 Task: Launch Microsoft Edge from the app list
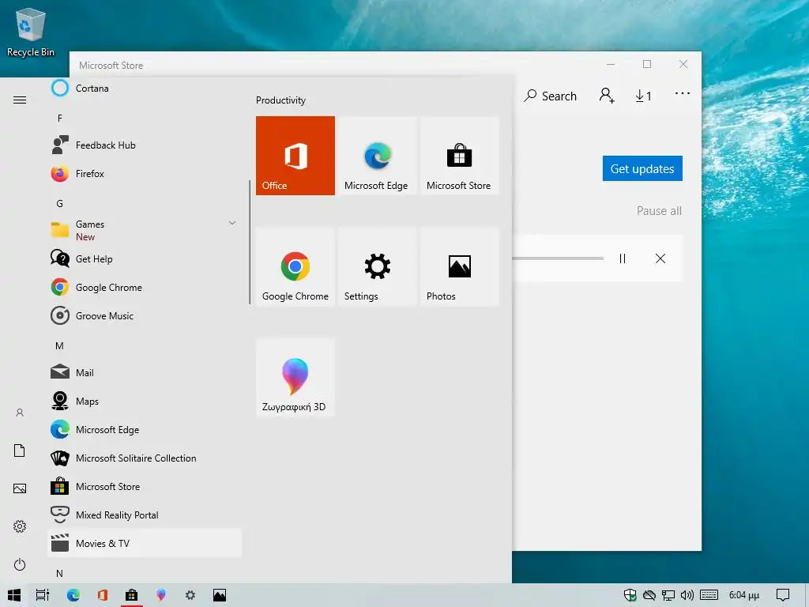tap(145, 429)
